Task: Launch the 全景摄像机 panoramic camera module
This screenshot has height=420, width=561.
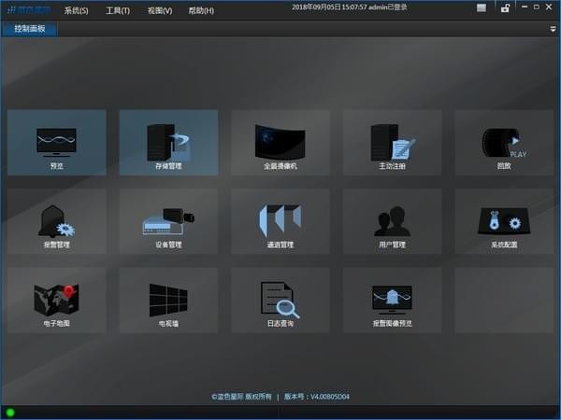Action: [280, 143]
